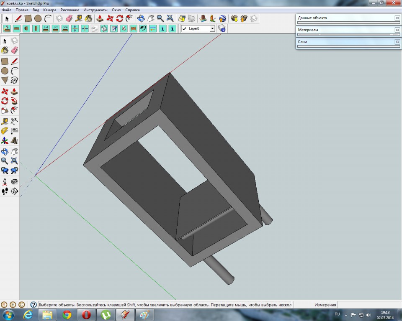Click Zoom Extents in top toolbar
Image resolution: width=402 pixels, height=321 pixels.
coord(170,18)
